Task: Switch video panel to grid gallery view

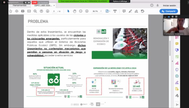Action: [x=176, y=17]
